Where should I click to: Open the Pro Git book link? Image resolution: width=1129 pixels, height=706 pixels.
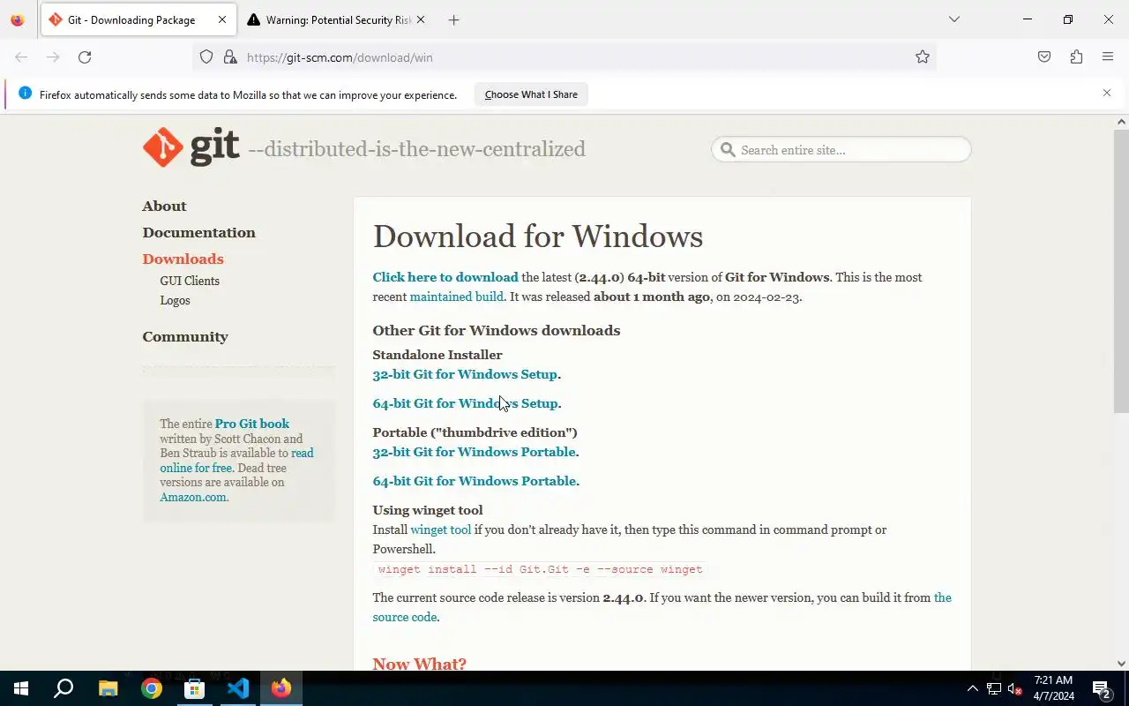(x=251, y=424)
